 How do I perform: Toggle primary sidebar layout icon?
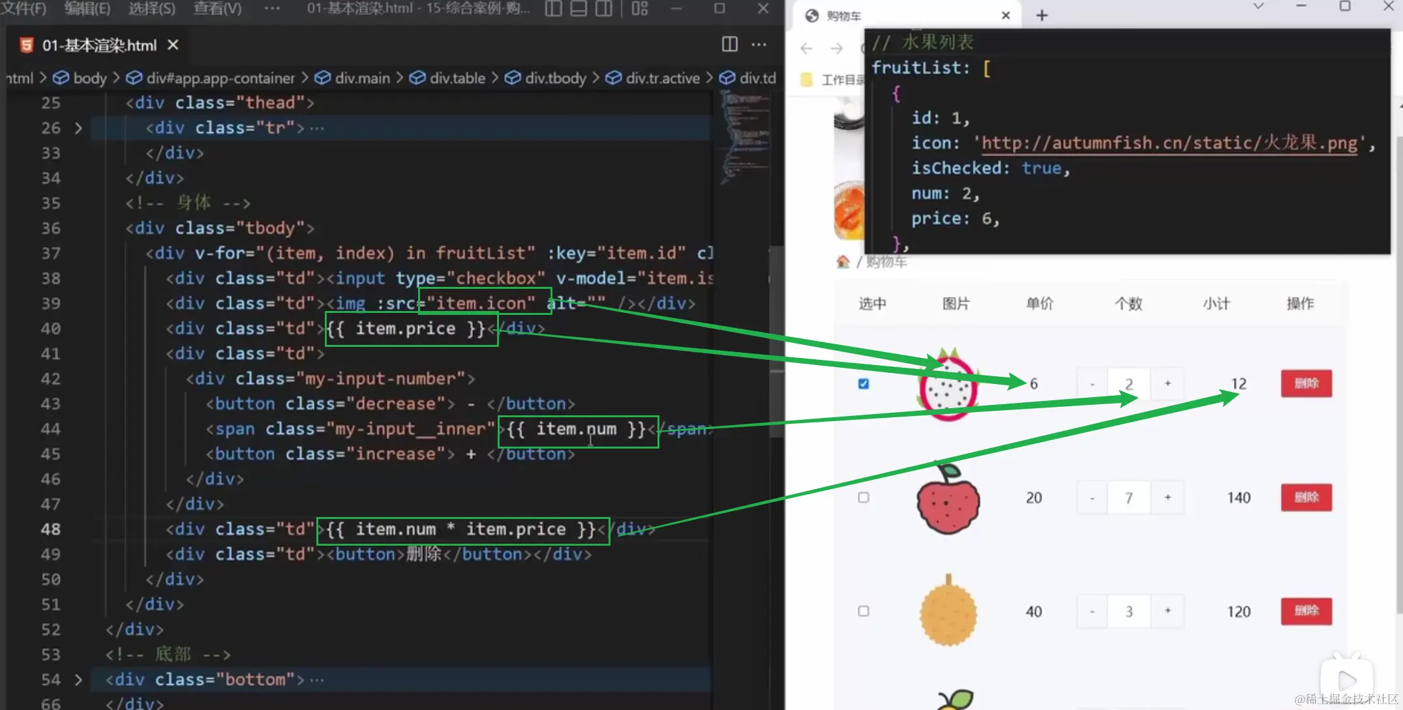553,8
